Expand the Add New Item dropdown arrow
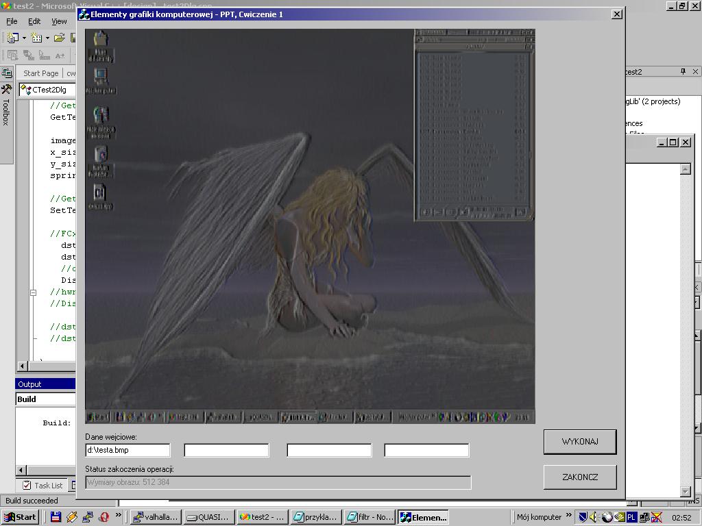This screenshot has height=526, width=702. 47,38
